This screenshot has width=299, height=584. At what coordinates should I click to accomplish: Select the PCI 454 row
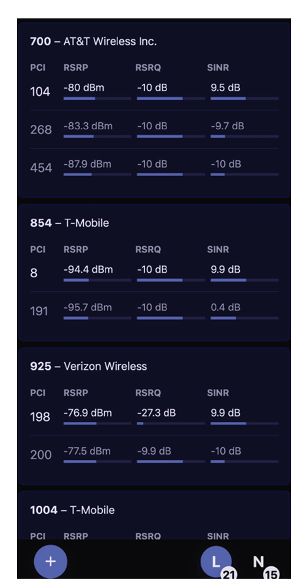click(x=154, y=168)
